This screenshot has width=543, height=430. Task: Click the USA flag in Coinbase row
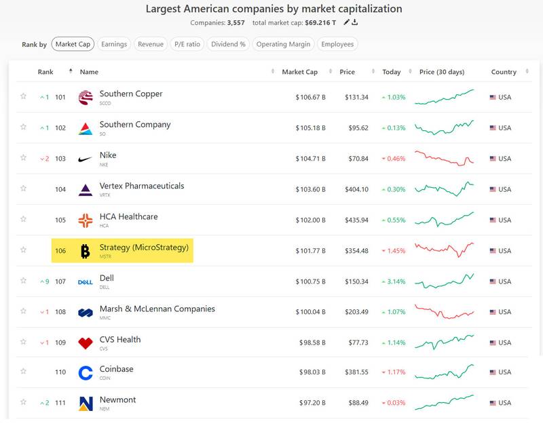pyautogui.click(x=493, y=372)
